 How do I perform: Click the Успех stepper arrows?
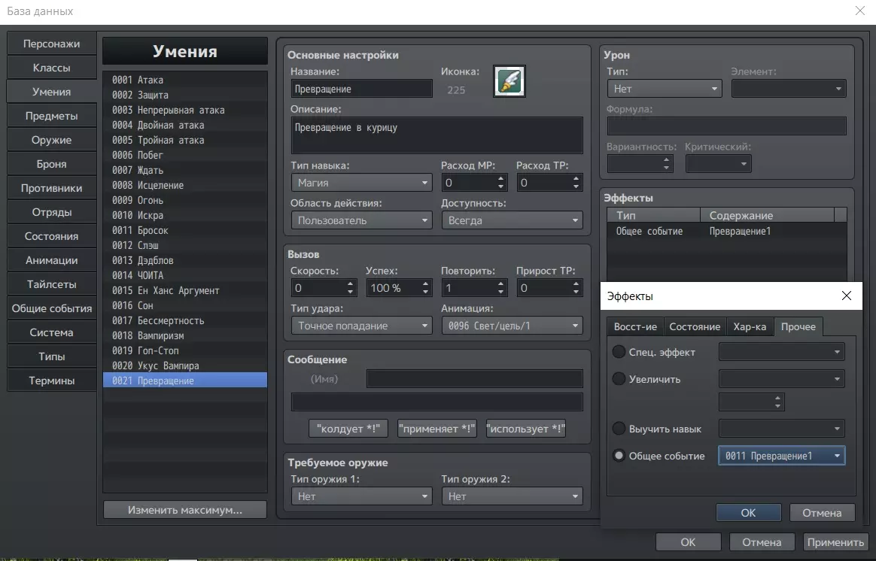click(425, 287)
